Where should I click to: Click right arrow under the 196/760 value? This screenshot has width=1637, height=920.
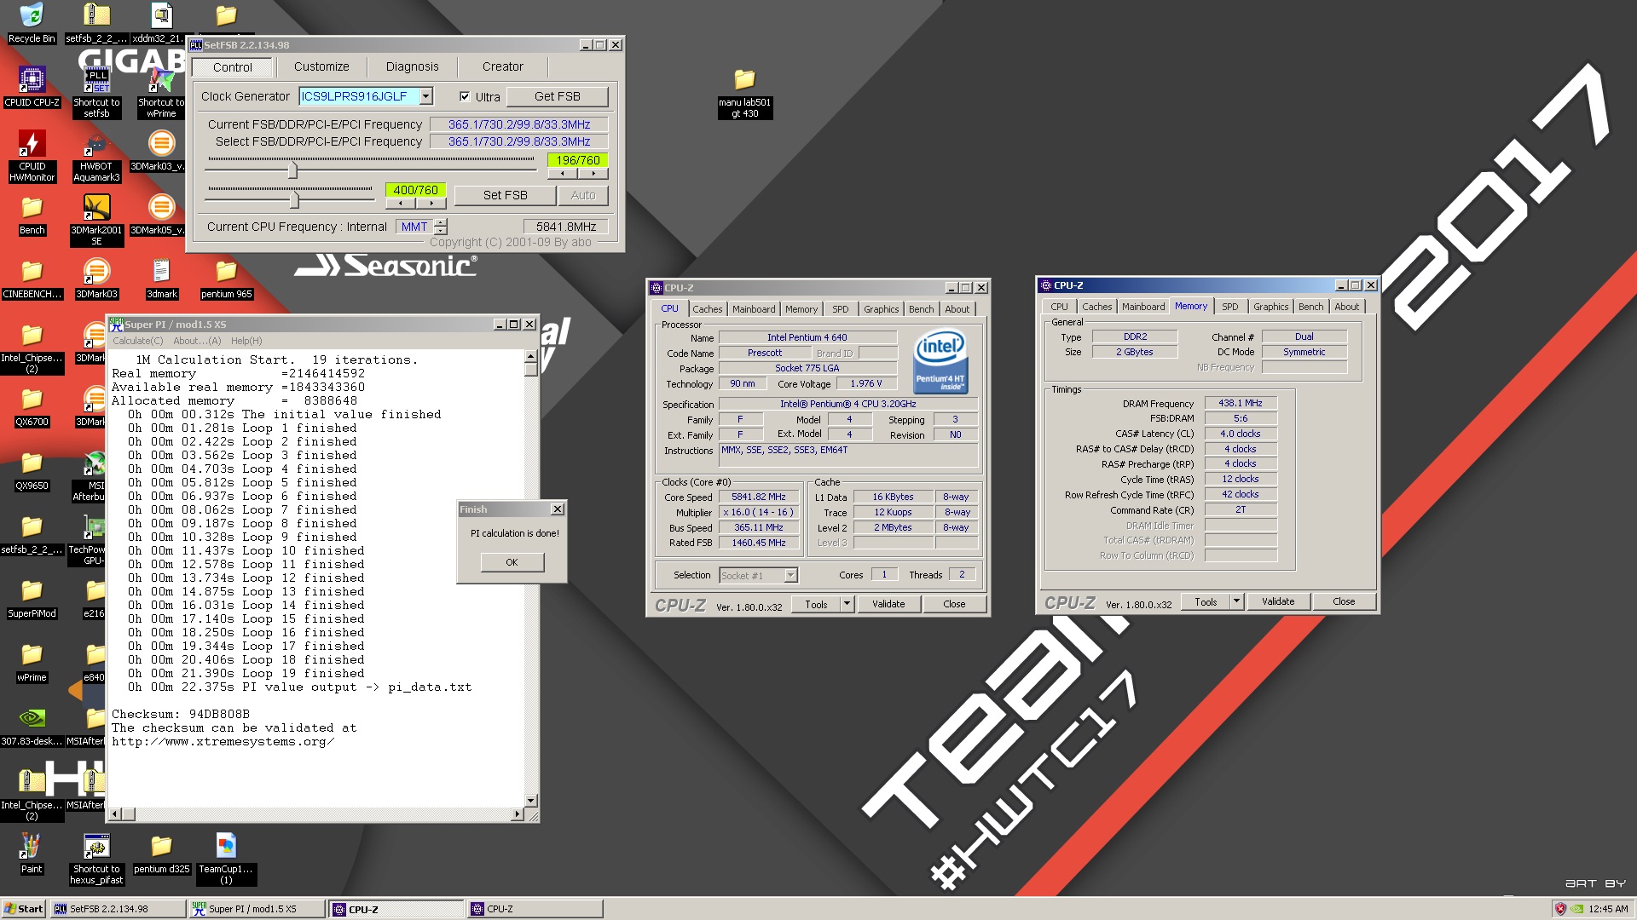(x=593, y=174)
